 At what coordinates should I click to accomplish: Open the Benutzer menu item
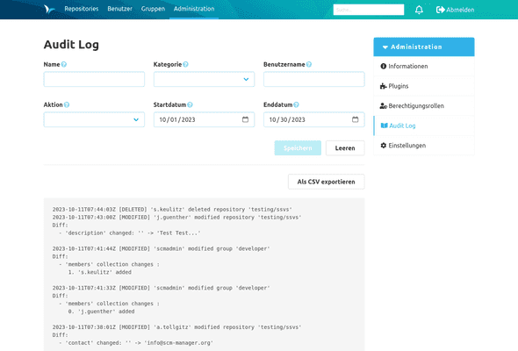click(x=119, y=9)
